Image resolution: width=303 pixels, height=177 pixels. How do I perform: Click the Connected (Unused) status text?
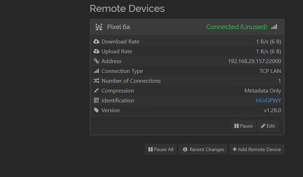coord(236,27)
